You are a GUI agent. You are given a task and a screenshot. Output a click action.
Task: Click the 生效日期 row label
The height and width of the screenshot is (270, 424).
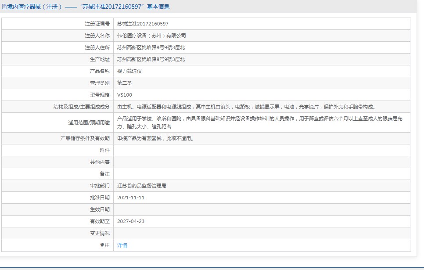tap(100, 209)
